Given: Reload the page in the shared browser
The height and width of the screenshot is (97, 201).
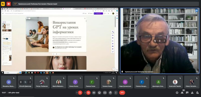Looking at the screenshot, I should pyautogui.click(x=5, y=11).
